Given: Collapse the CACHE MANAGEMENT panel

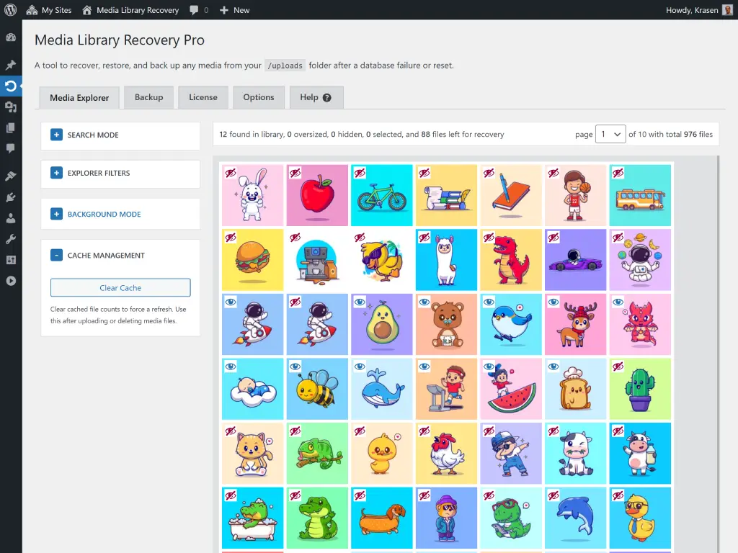Looking at the screenshot, I should click(x=57, y=254).
